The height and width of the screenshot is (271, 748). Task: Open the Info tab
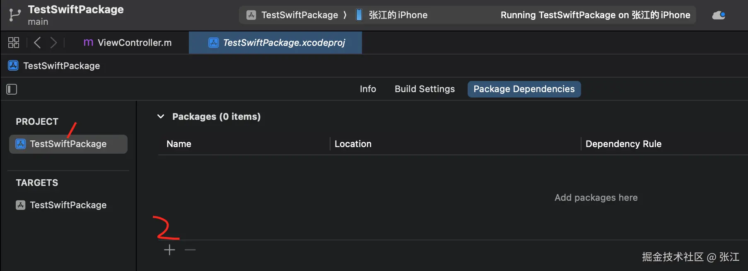click(368, 89)
